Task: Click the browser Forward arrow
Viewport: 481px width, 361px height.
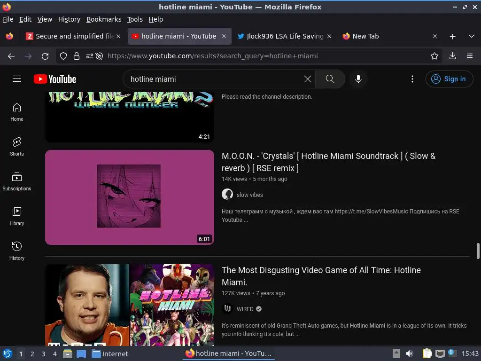Action: (28, 56)
